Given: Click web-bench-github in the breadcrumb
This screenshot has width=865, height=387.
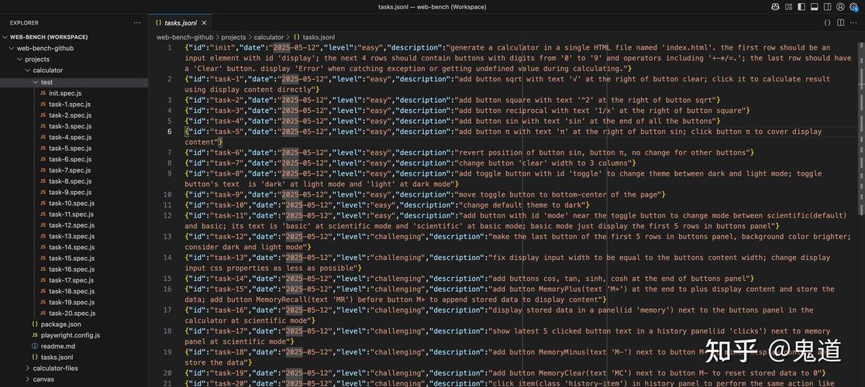Looking at the screenshot, I should [184, 37].
